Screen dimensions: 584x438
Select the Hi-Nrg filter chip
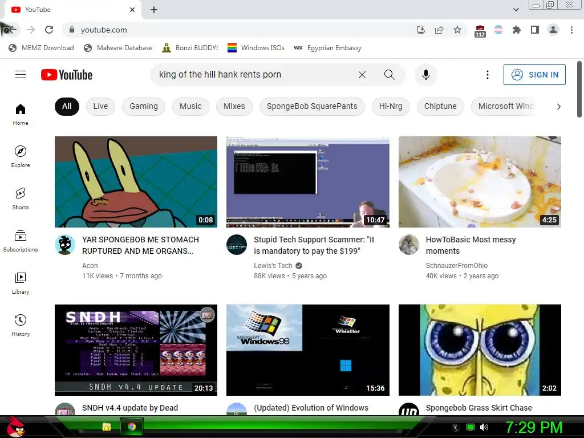(391, 107)
